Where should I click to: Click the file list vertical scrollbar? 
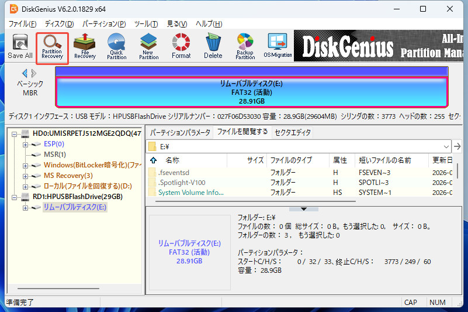[457, 170]
